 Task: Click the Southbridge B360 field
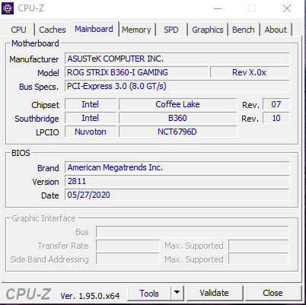click(x=177, y=118)
